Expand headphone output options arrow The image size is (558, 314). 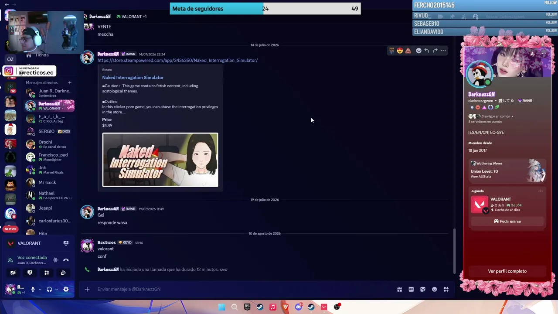click(56, 289)
